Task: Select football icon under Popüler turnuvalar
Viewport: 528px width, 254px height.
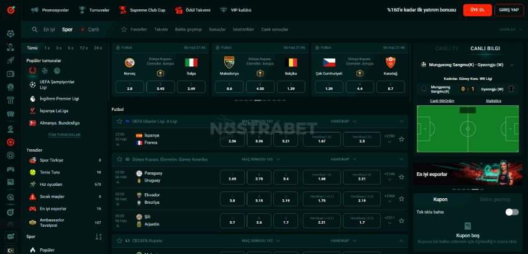Action: (x=45, y=71)
